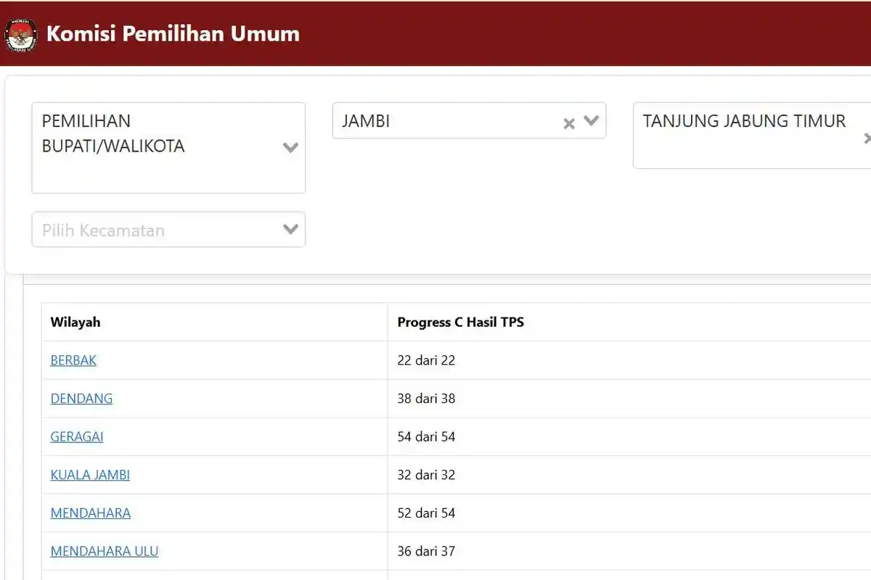Click the arrow icon on TANJUNG JABUNG TIMUR box
The image size is (871, 580).
[868, 138]
